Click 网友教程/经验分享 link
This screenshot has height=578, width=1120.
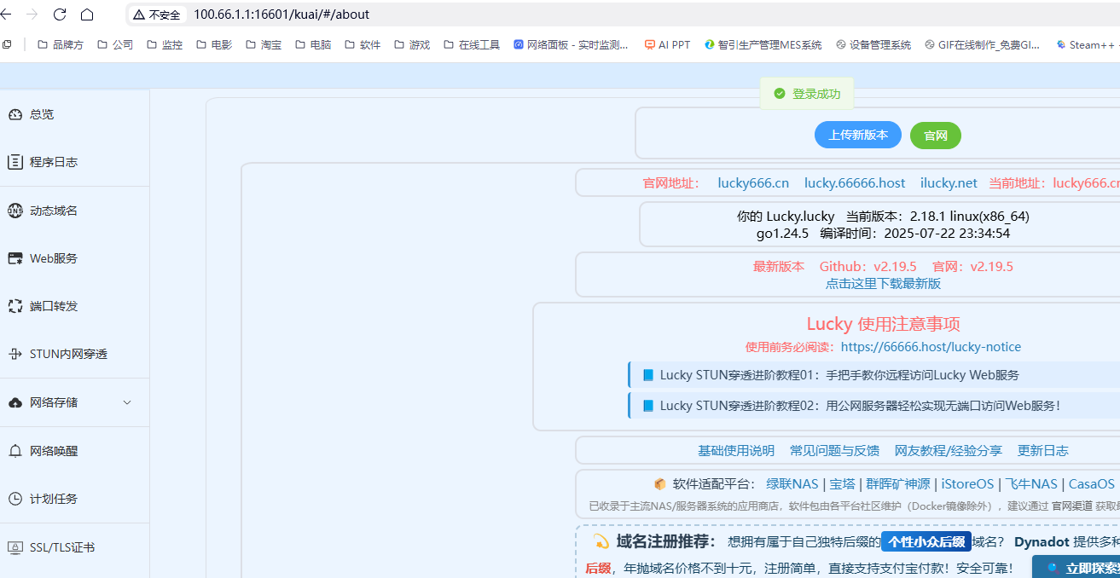pos(949,450)
